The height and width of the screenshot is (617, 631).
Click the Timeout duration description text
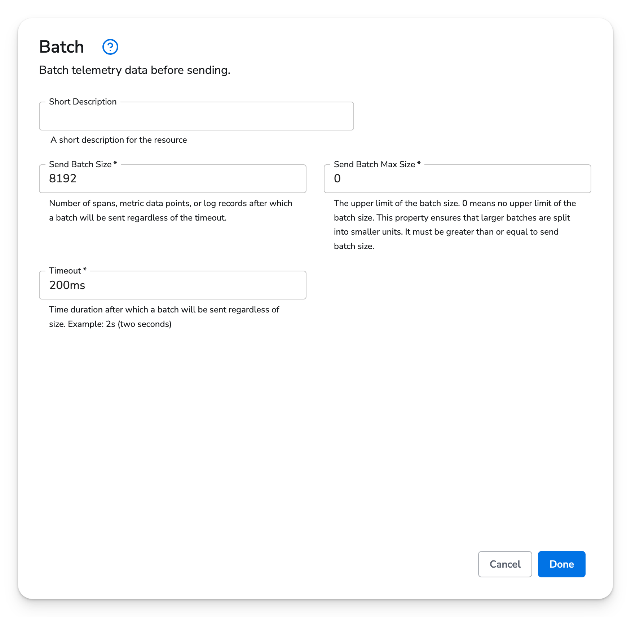[164, 316]
